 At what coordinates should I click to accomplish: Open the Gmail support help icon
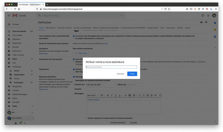[x=203, y=15]
